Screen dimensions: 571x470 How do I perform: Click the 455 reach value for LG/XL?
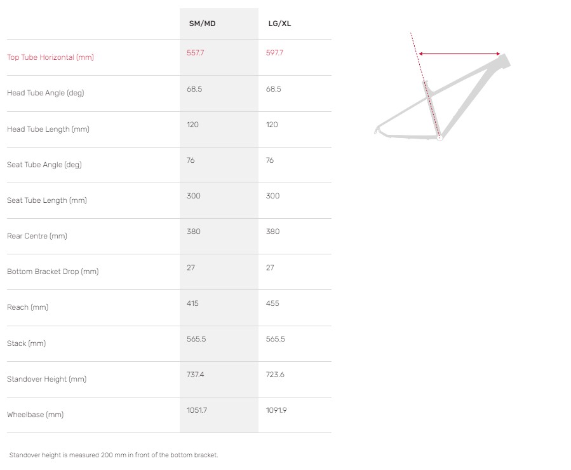click(272, 303)
